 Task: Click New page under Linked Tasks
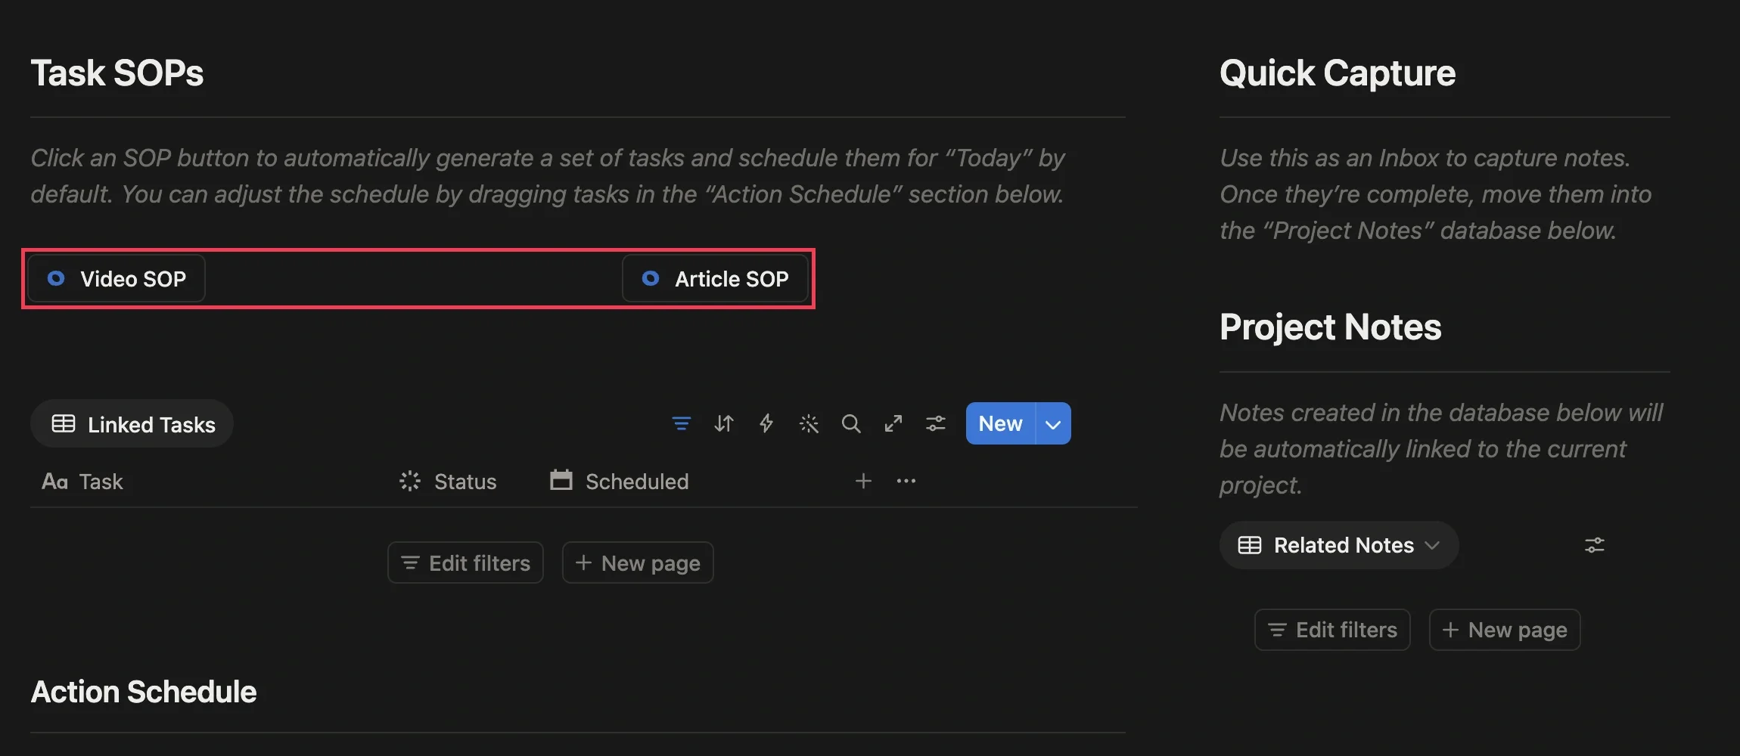click(638, 562)
